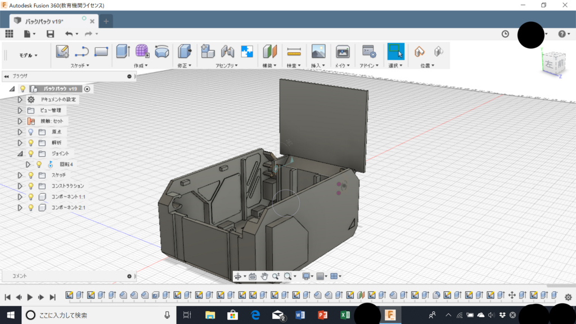Open timeline settings gear

568,297
